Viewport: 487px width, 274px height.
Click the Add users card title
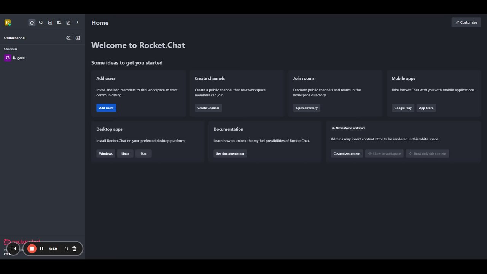pos(106,78)
